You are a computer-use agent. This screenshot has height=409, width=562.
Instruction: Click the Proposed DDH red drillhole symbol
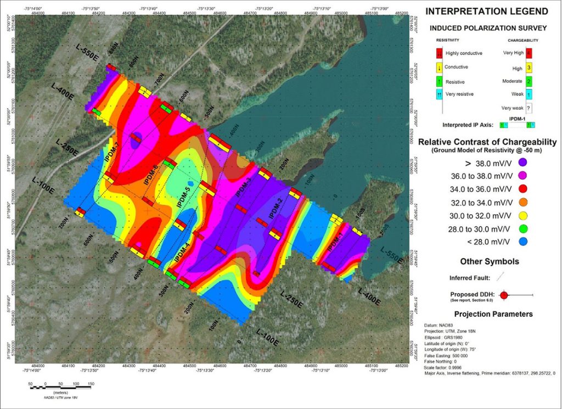pyautogui.click(x=503, y=295)
